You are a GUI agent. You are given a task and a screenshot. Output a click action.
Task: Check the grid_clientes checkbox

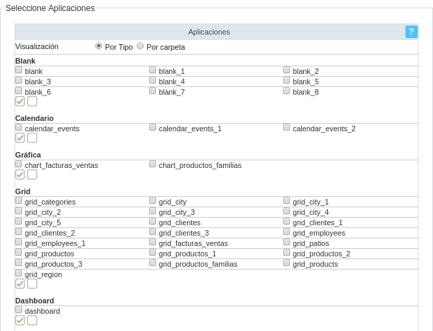point(153,221)
